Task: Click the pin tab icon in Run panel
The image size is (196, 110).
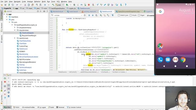Action: (5, 91)
